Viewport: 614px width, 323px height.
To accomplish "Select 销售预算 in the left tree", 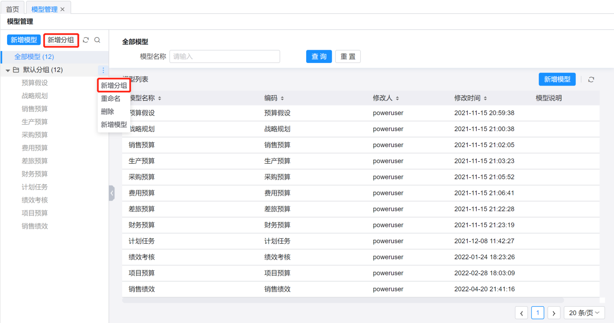I will [x=35, y=109].
